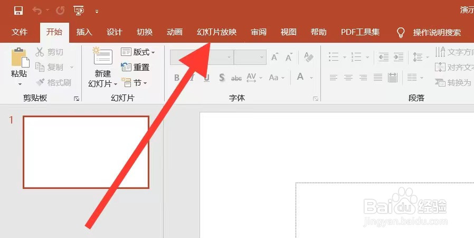Add a slide with 新建幻灯片 icon
The width and height of the screenshot is (474, 238).
(x=103, y=56)
